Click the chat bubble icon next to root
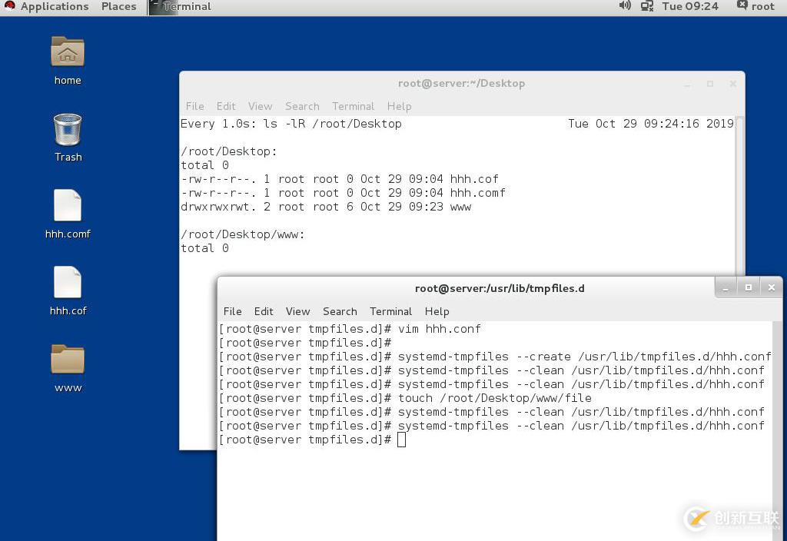The image size is (787, 541). (742, 5)
